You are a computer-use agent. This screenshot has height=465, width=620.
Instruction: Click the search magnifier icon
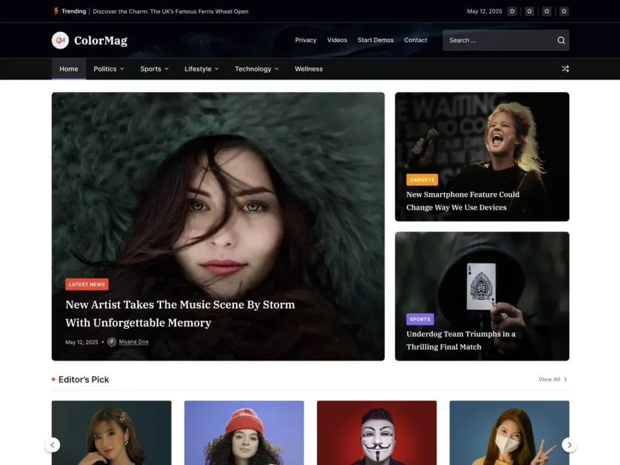(561, 40)
